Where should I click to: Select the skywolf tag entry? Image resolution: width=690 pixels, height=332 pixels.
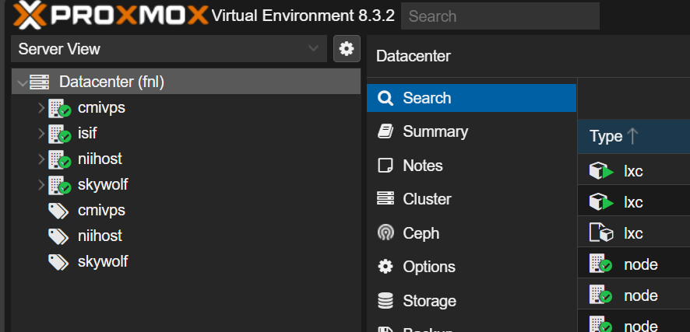pos(103,261)
